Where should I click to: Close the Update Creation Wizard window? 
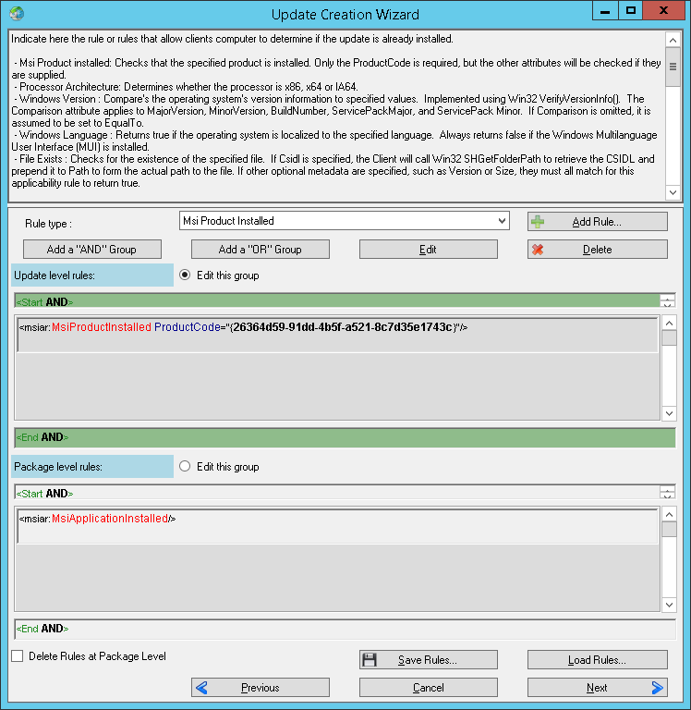click(663, 11)
